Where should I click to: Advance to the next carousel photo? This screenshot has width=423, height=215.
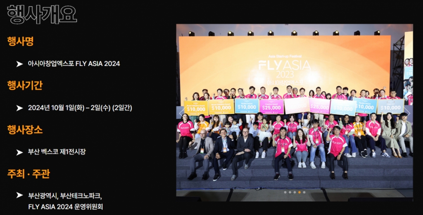click(407, 112)
